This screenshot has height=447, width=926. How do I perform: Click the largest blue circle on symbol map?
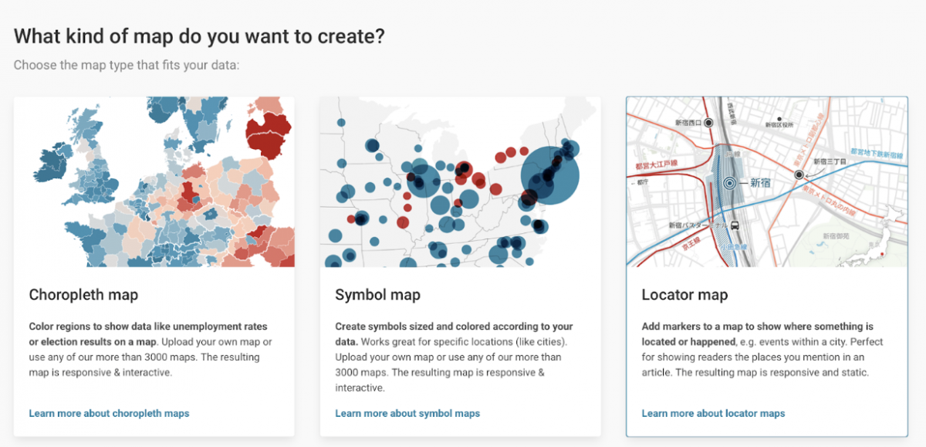click(x=549, y=175)
